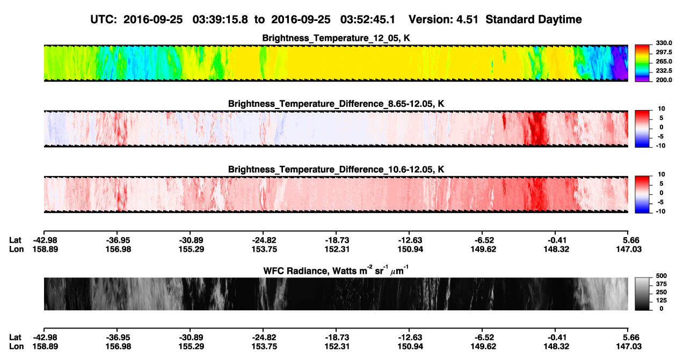Click latitude '-30.89' under the WFC panel
The height and width of the screenshot is (358, 698).
(x=190, y=338)
